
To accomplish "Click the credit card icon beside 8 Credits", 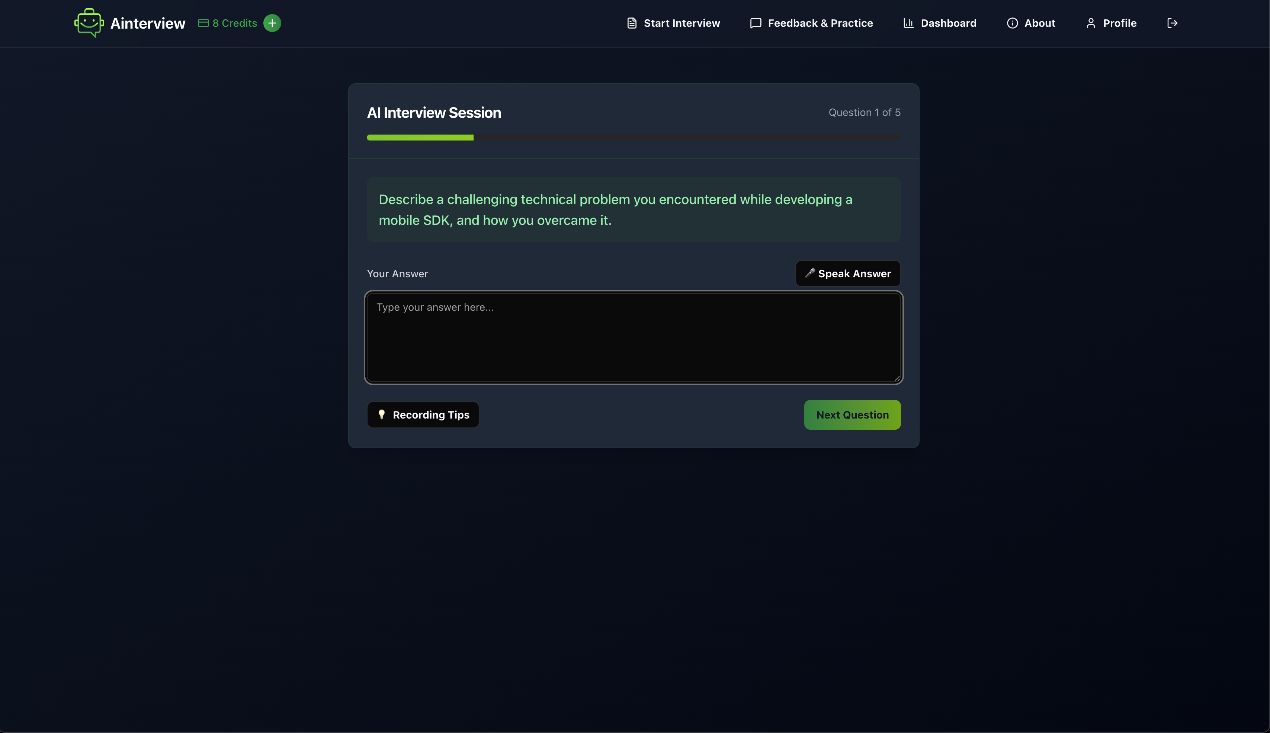I will point(203,23).
